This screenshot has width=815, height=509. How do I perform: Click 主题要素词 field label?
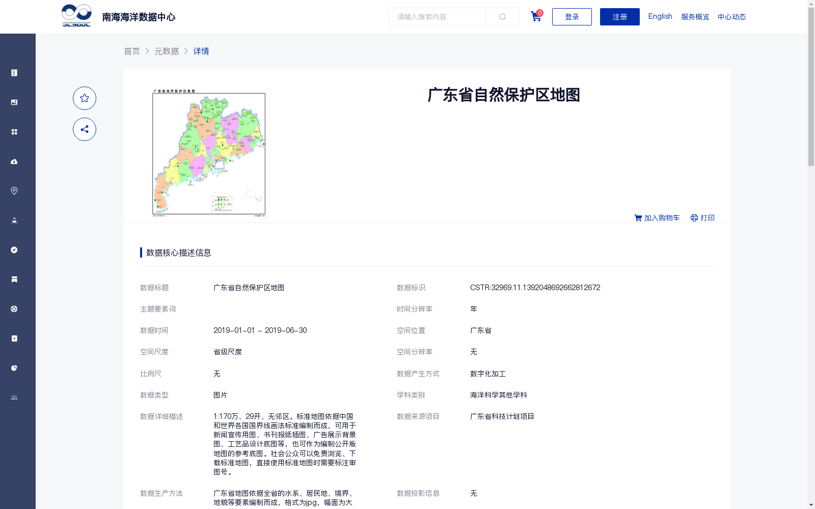[x=158, y=309]
